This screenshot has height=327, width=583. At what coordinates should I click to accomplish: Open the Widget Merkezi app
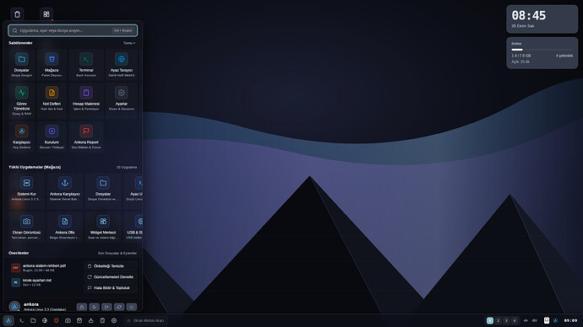(103, 227)
